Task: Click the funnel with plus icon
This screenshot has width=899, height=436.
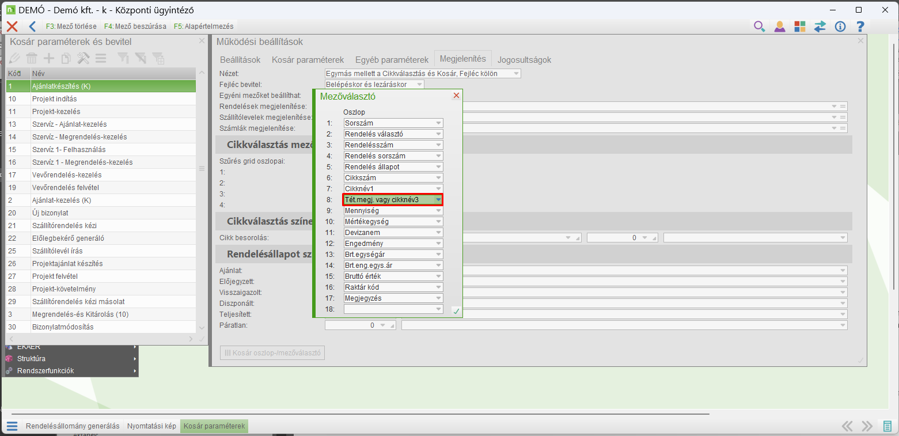Action: [158, 58]
